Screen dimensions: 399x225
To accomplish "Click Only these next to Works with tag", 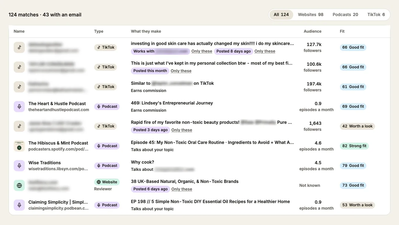I will [x=202, y=51].
